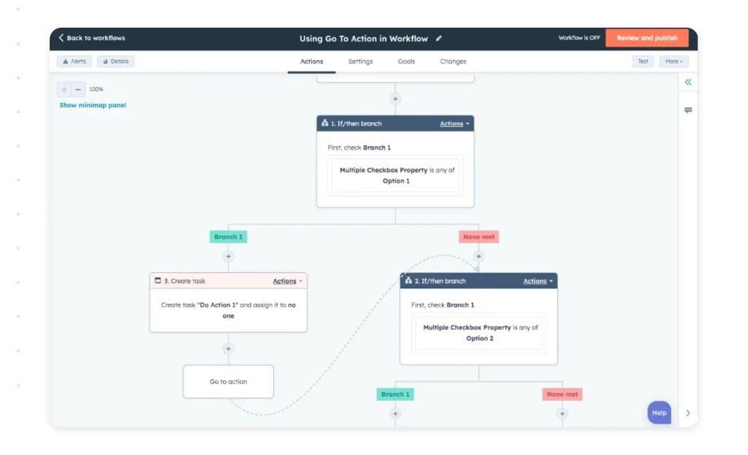Click the pencil icon to rename workflow
Viewport: 748px width, 455px height.
click(x=439, y=39)
